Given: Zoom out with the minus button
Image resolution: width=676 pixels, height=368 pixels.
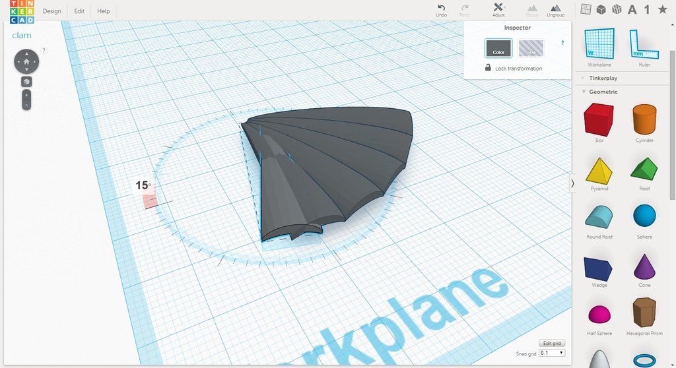Looking at the screenshot, I should [26, 105].
